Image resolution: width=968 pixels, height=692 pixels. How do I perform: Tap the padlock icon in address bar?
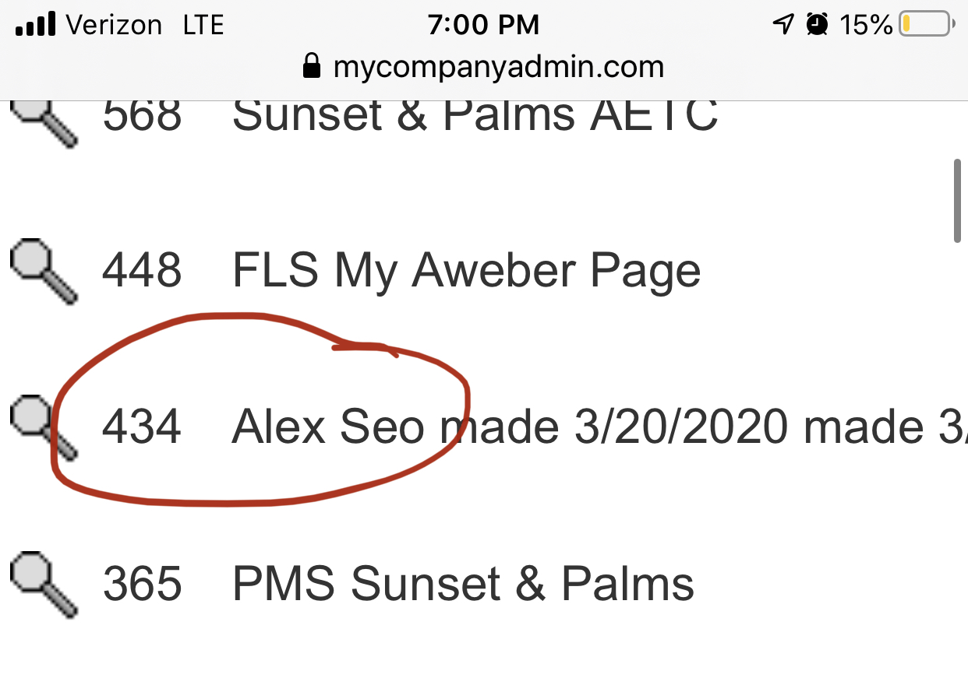[x=312, y=66]
